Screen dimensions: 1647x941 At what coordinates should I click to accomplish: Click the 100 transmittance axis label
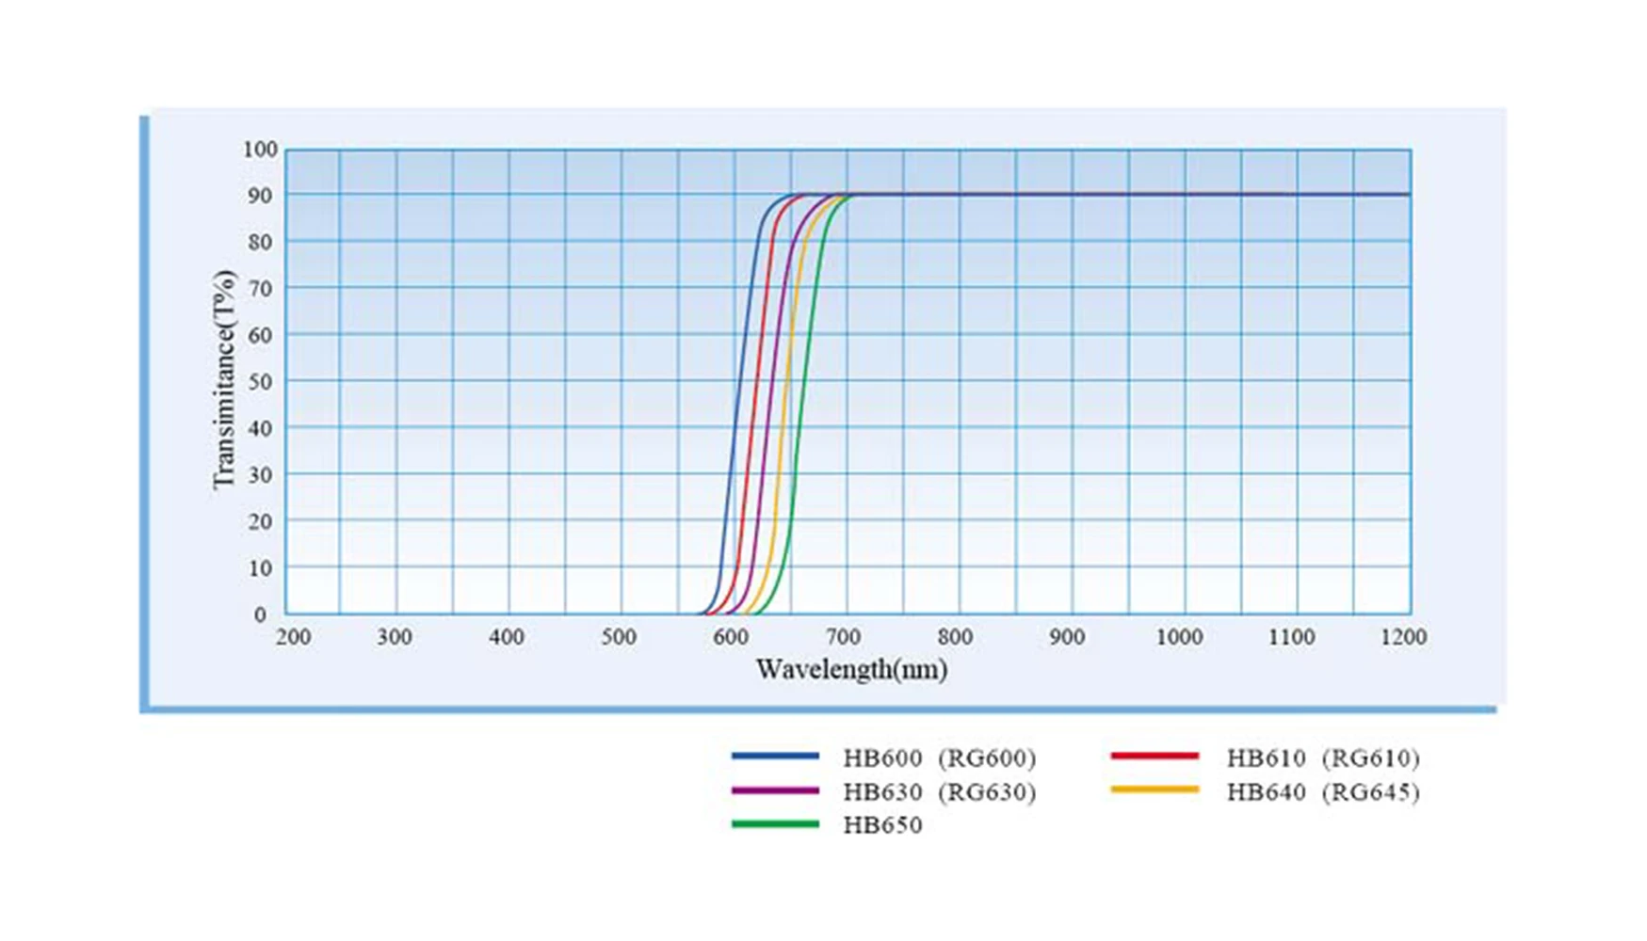(x=260, y=150)
